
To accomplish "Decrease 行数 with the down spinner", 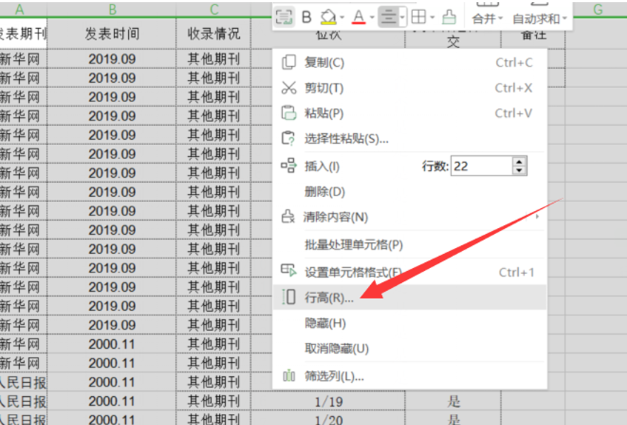I will [519, 171].
